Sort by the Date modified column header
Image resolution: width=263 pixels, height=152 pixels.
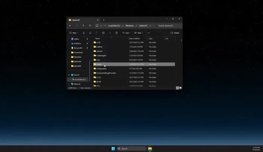(135, 38)
